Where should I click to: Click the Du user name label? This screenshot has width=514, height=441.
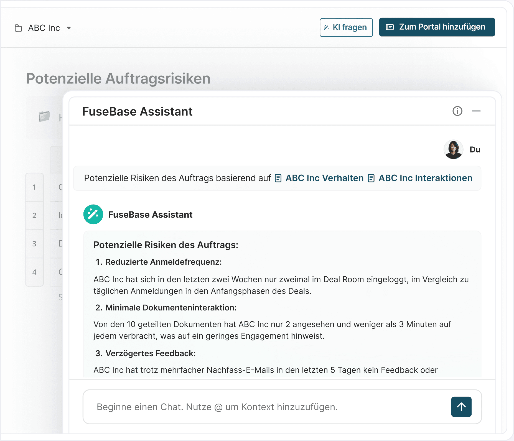[475, 150]
